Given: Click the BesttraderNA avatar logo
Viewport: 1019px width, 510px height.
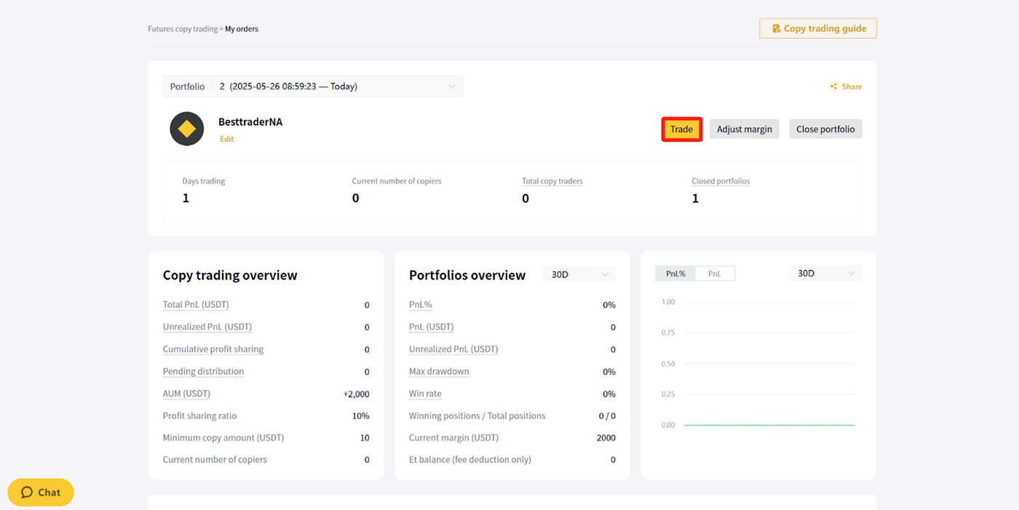Looking at the screenshot, I should tap(187, 129).
